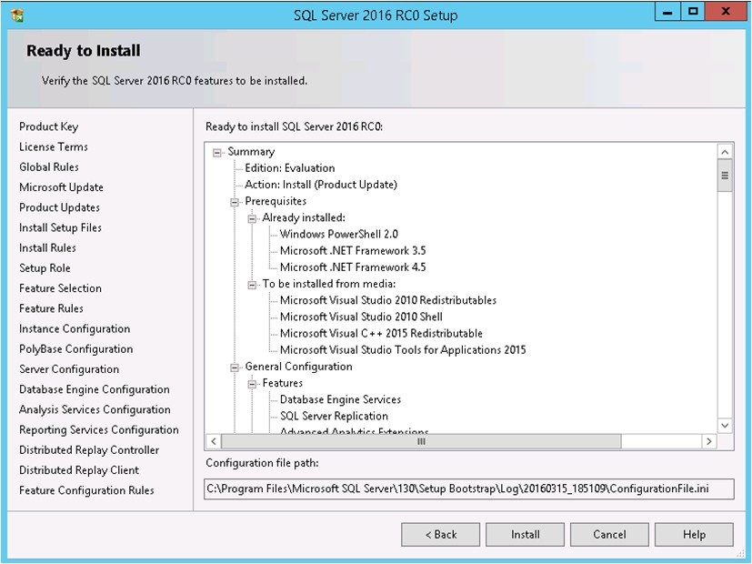Select the Feature Selection step
Screen dimensions: 752x564
[60, 288]
